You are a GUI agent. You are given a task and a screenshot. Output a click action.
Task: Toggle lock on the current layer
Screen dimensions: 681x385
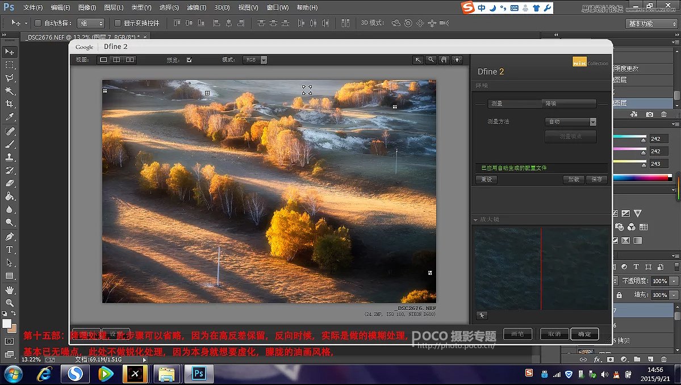coord(619,295)
